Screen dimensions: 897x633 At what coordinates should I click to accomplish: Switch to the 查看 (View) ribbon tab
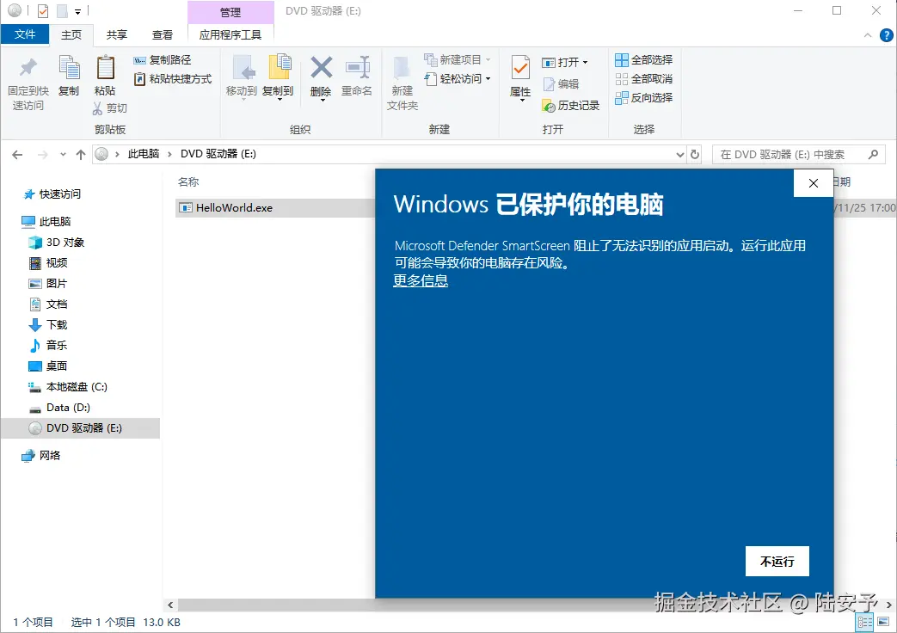tap(163, 35)
